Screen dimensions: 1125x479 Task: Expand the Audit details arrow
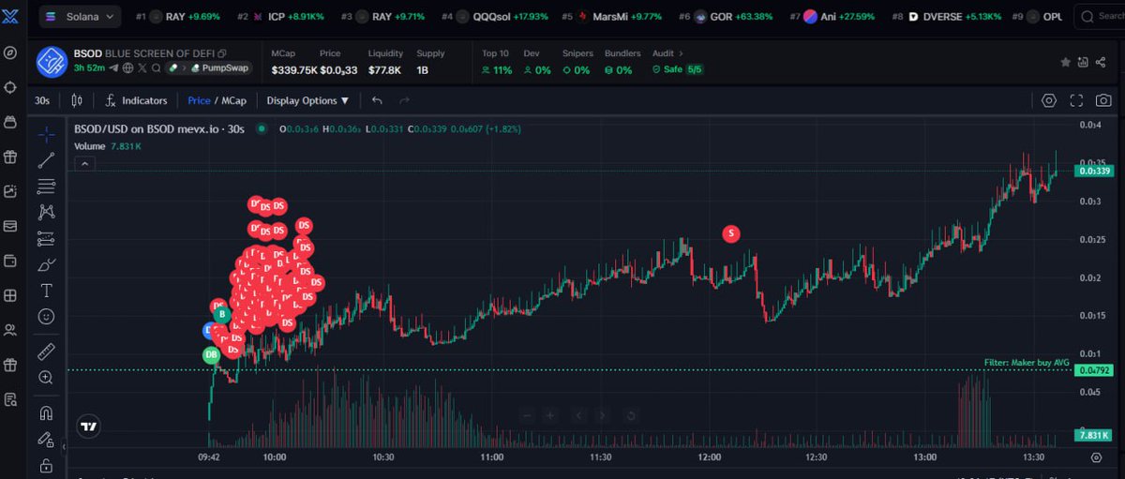(x=681, y=53)
